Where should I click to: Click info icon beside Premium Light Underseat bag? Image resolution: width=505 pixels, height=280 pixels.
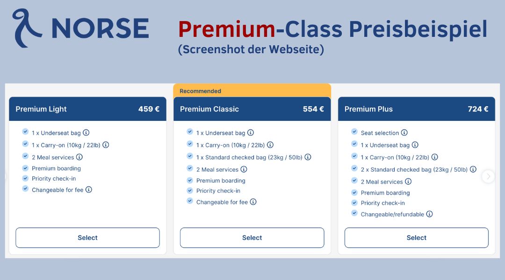pyautogui.click(x=86, y=133)
